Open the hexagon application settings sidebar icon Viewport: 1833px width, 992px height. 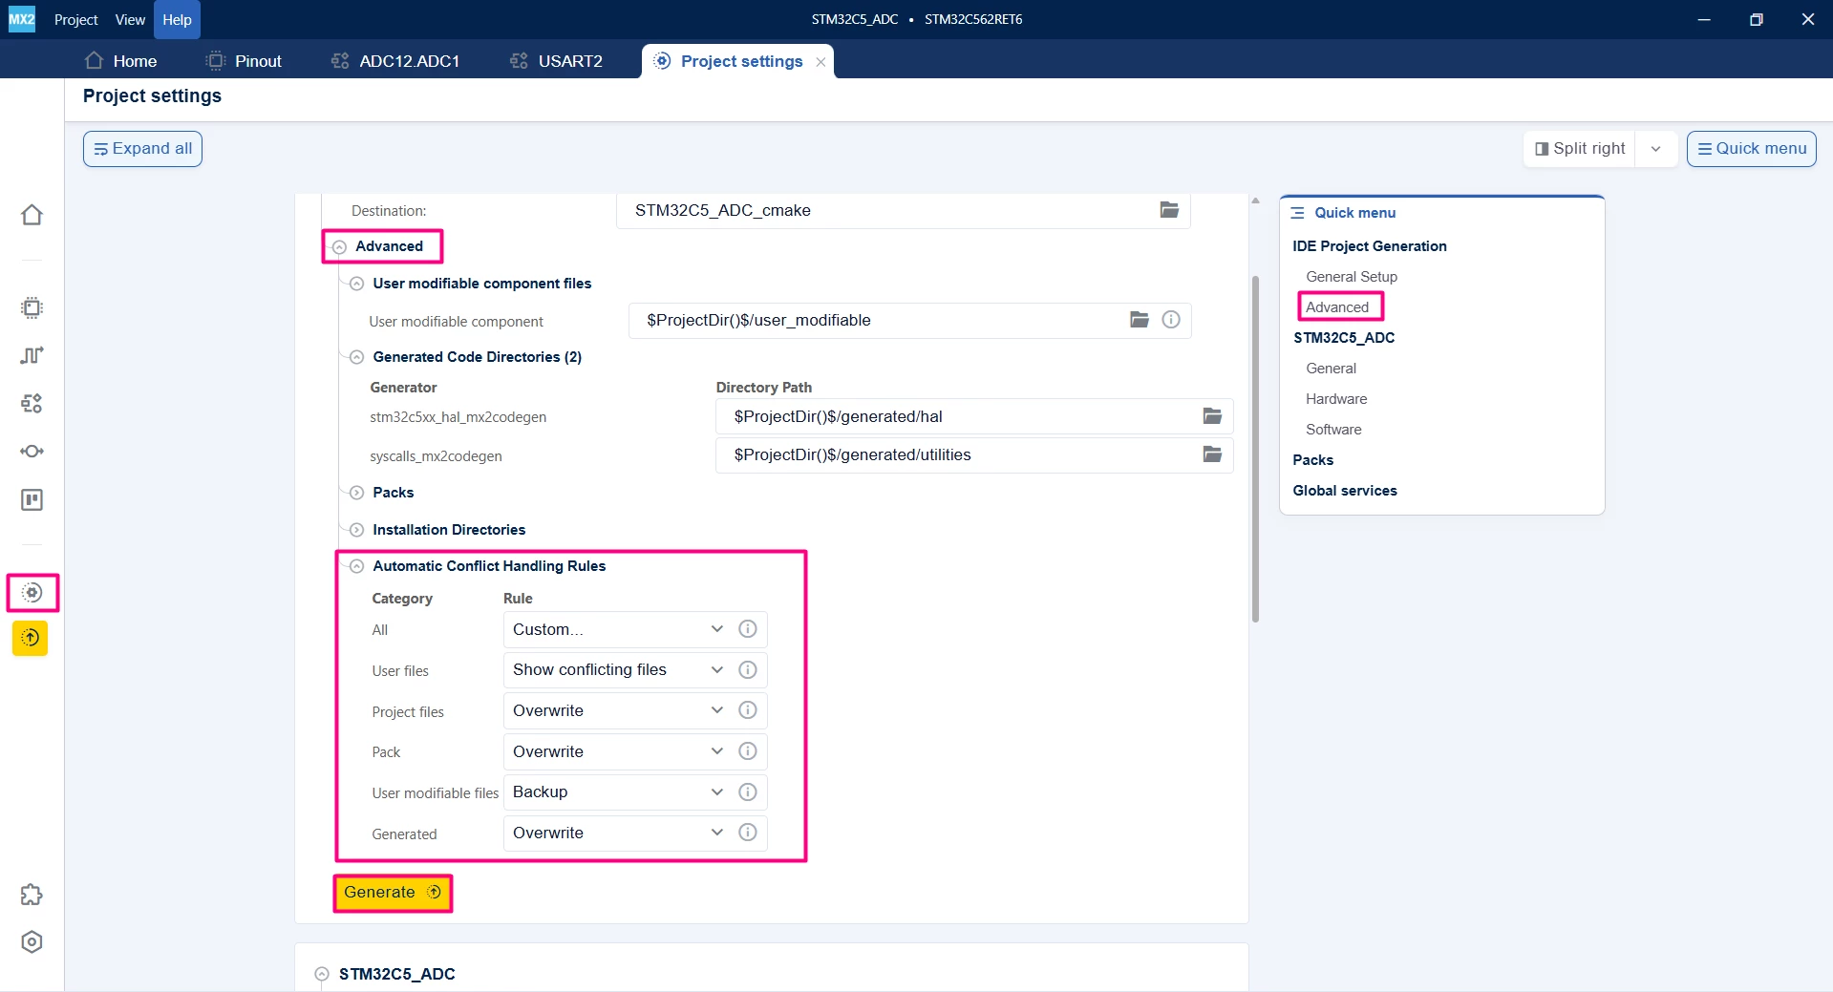32,942
